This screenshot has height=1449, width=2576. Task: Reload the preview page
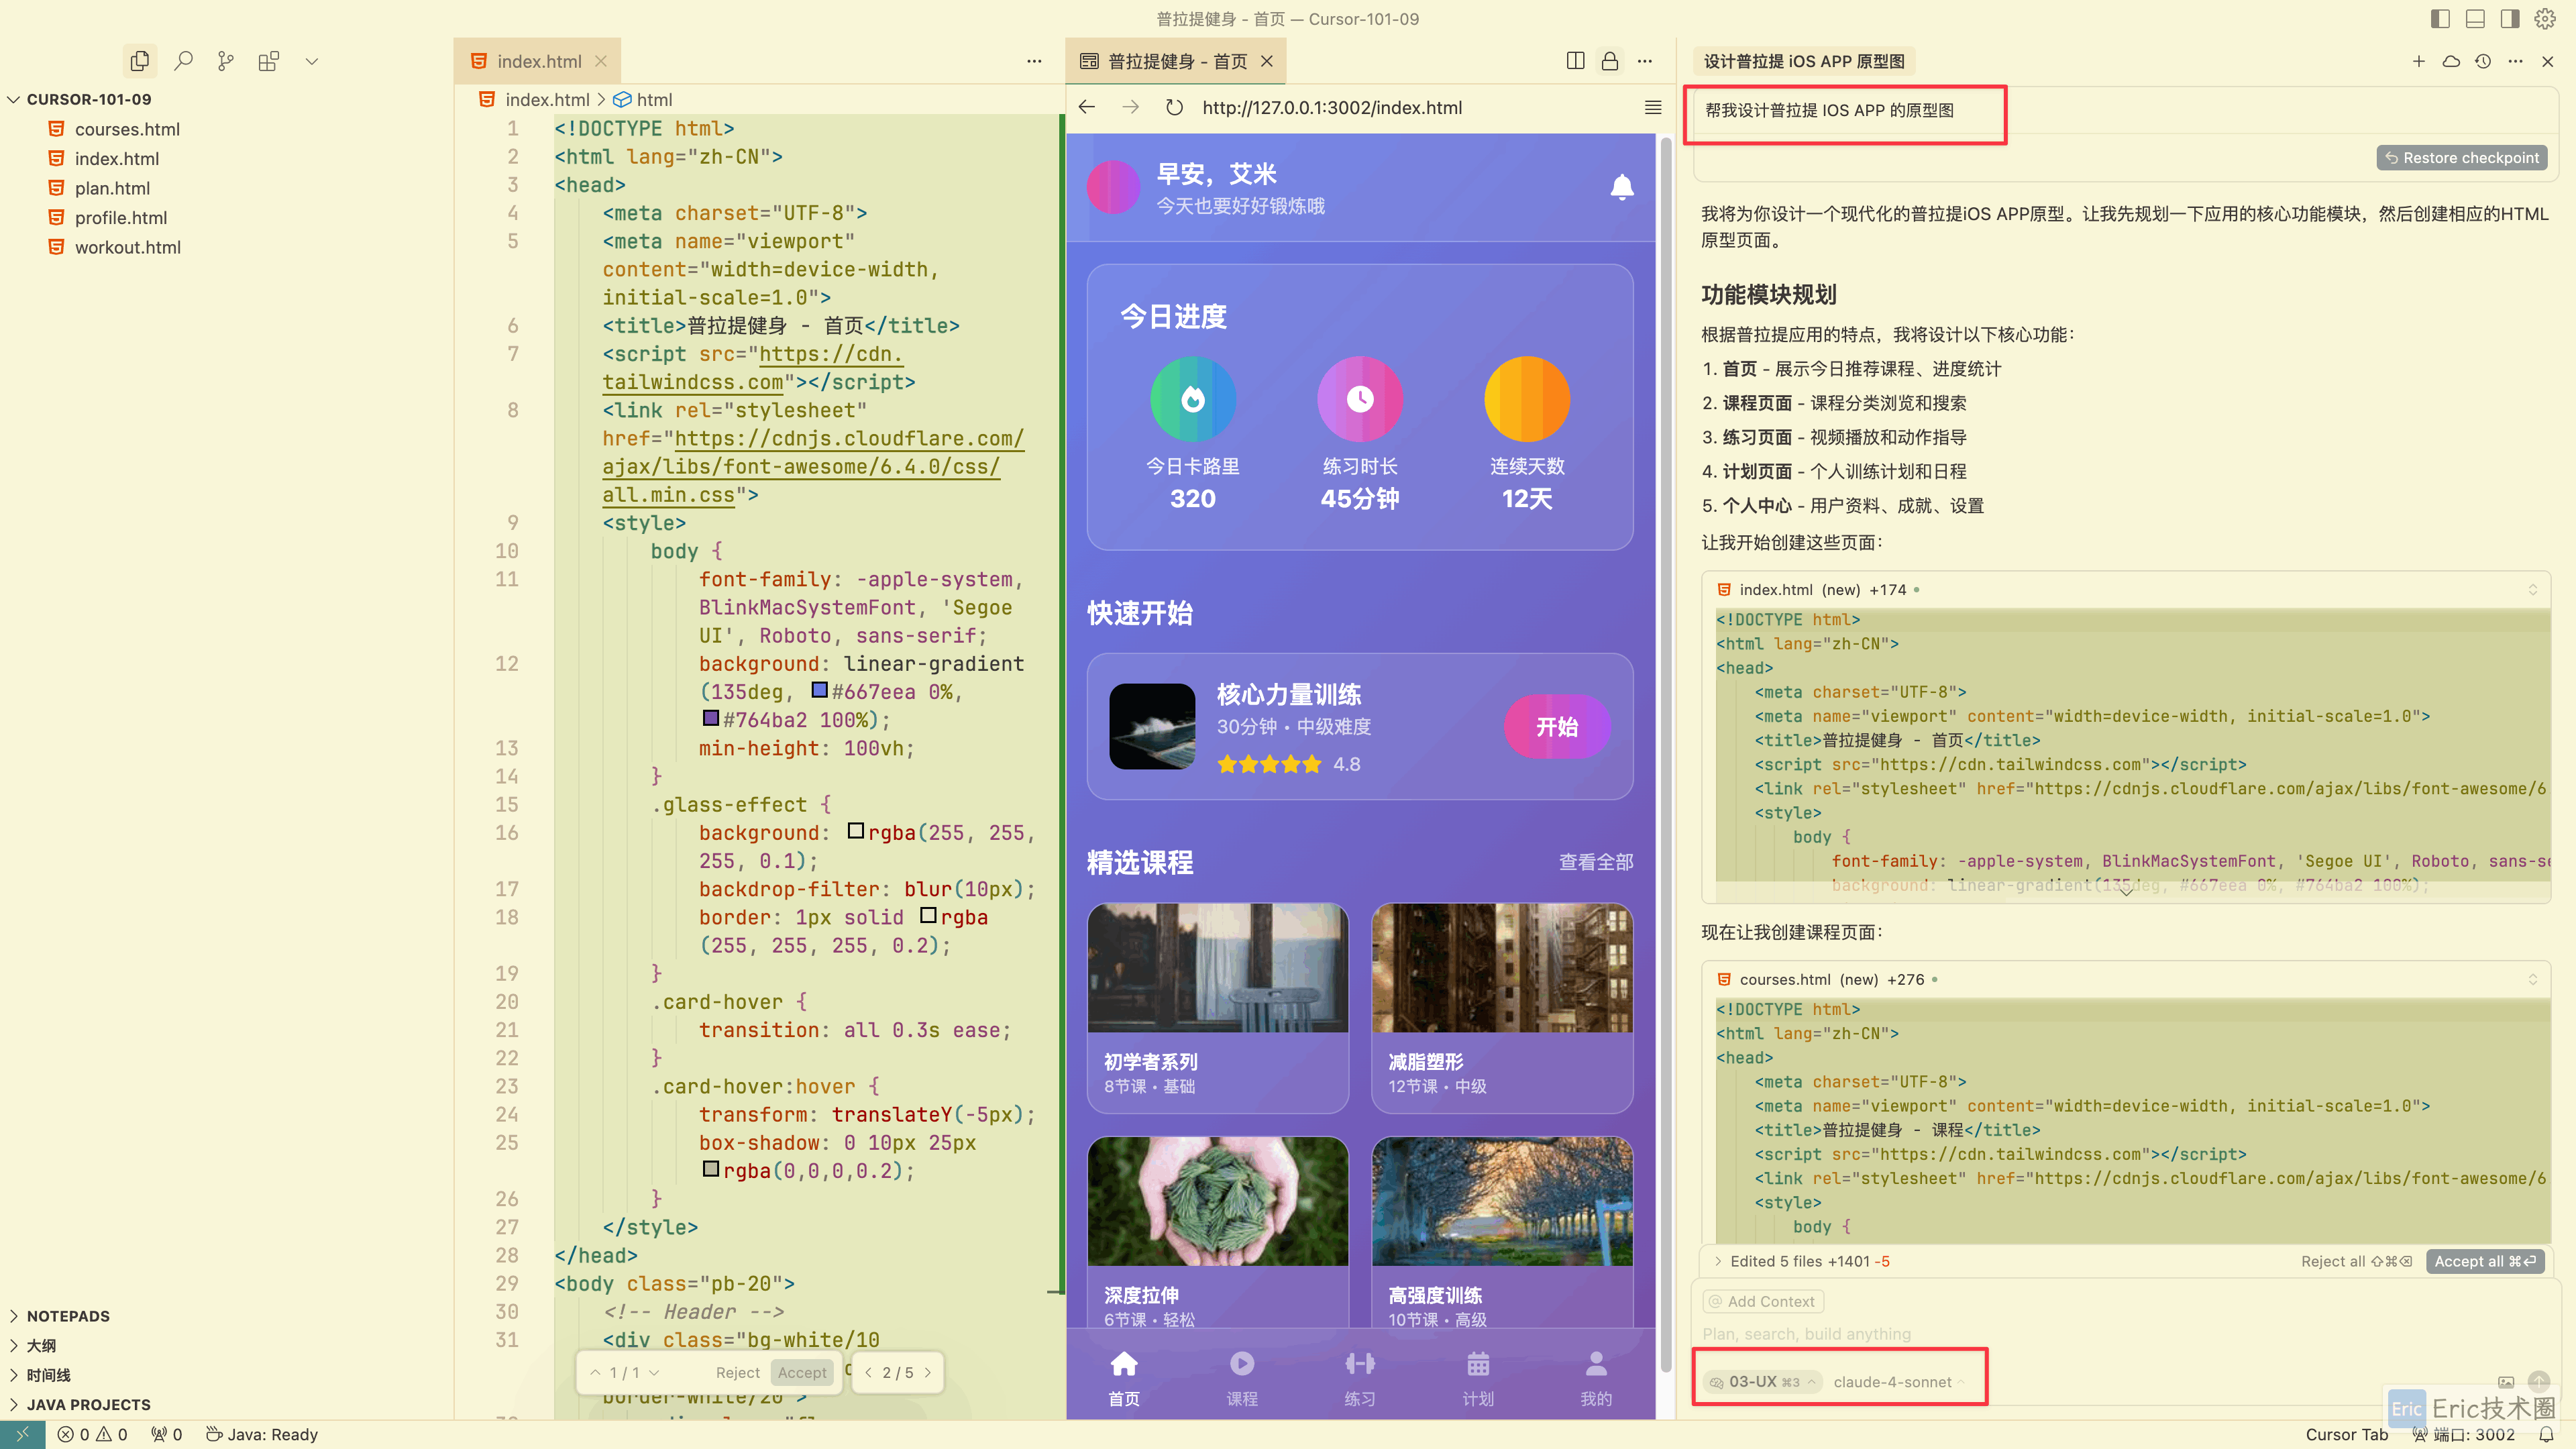pyautogui.click(x=1175, y=107)
